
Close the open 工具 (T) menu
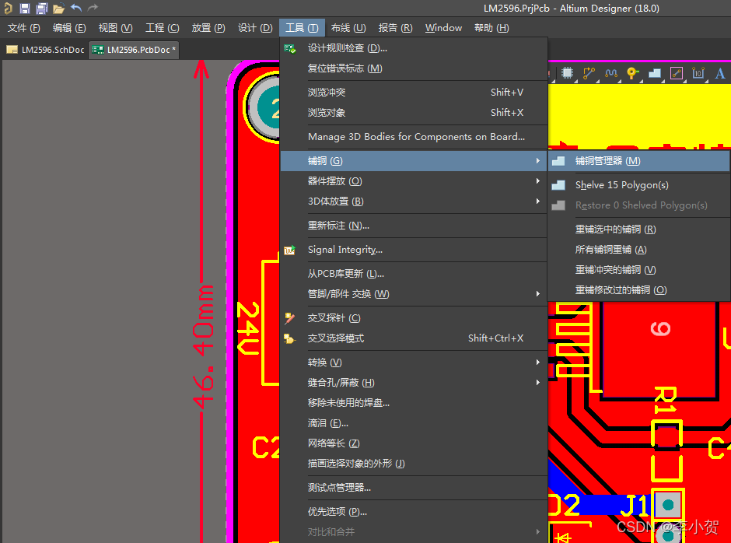[302, 28]
